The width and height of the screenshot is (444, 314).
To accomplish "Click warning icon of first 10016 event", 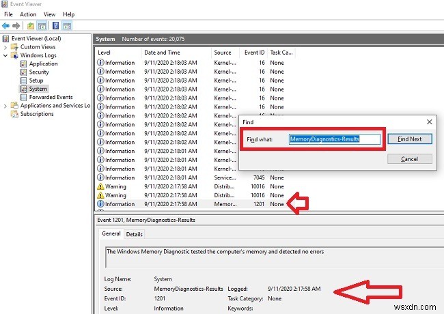I will click(100, 186).
